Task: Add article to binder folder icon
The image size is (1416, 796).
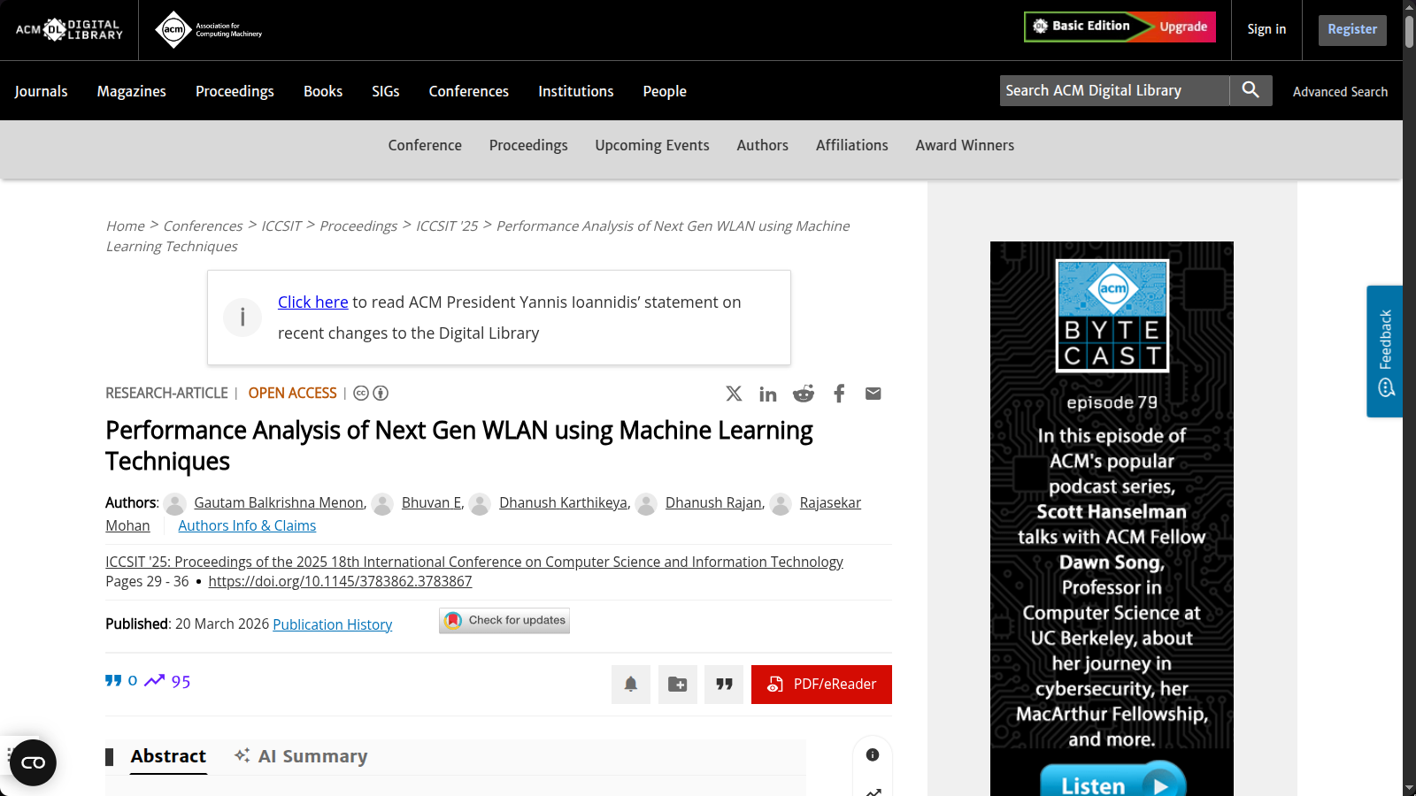Action: tap(677, 685)
